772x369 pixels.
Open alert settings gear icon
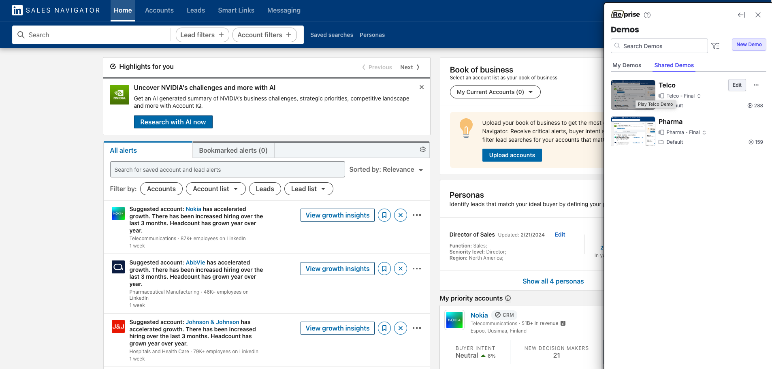click(x=422, y=149)
